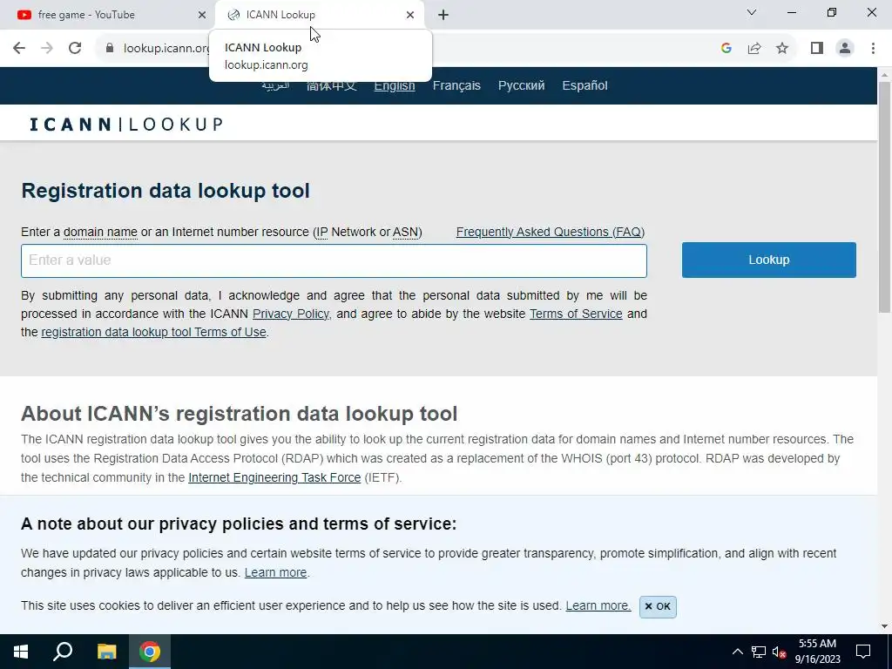Open the browser side panel
This screenshot has width=892, height=669.
pyautogui.click(x=817, y=49)
